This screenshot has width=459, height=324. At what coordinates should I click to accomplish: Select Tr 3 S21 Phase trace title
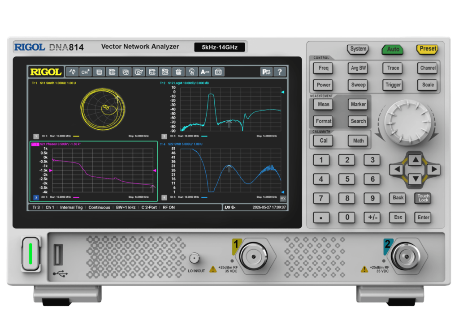56,144
